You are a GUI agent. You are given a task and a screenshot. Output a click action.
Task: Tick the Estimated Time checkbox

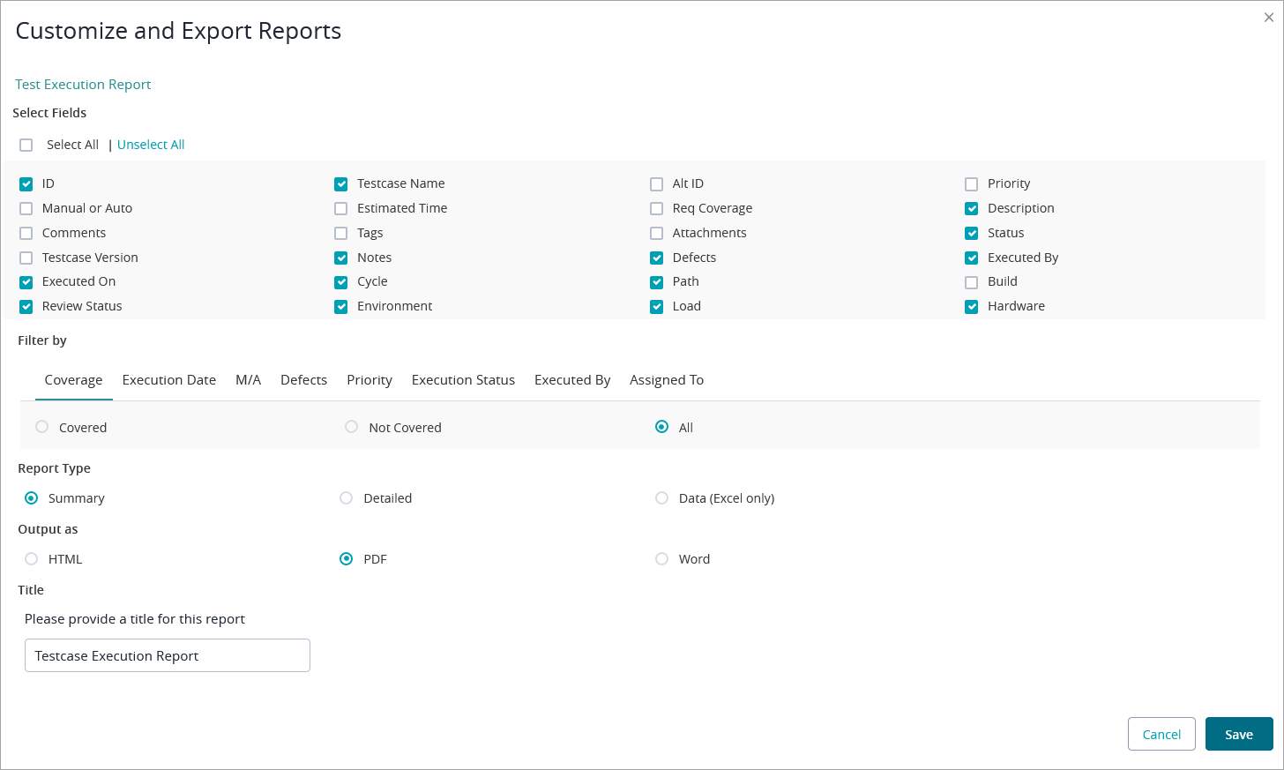click(341, 209)
